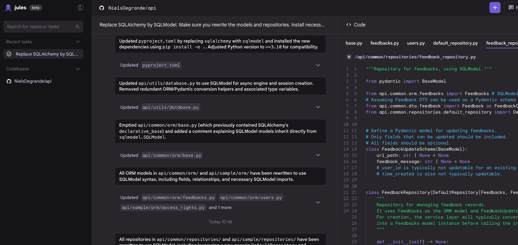
Task: Click the message about Updated pyproject.toml replacing sqlalchemy
Action: (x=220, y=44)
